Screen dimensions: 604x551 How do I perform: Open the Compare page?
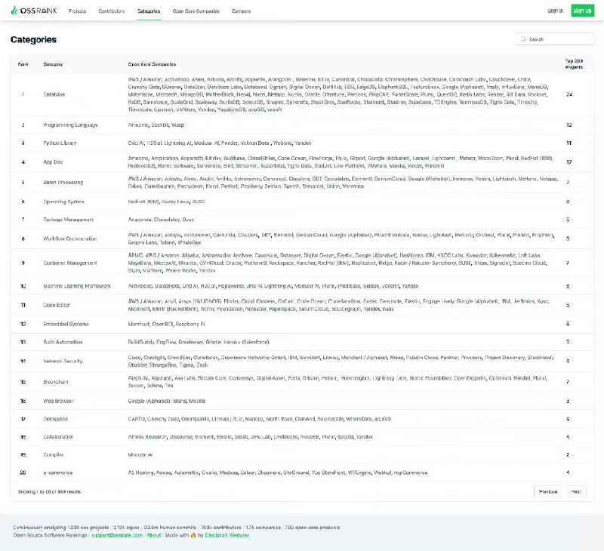[x=242, y=11]
